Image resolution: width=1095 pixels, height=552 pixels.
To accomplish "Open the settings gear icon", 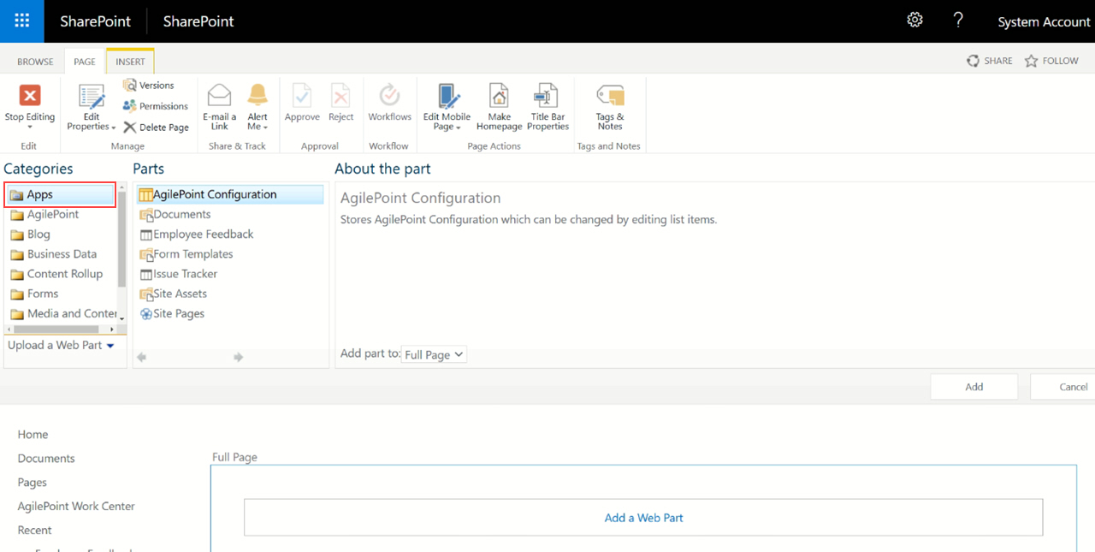I will 914,20.
